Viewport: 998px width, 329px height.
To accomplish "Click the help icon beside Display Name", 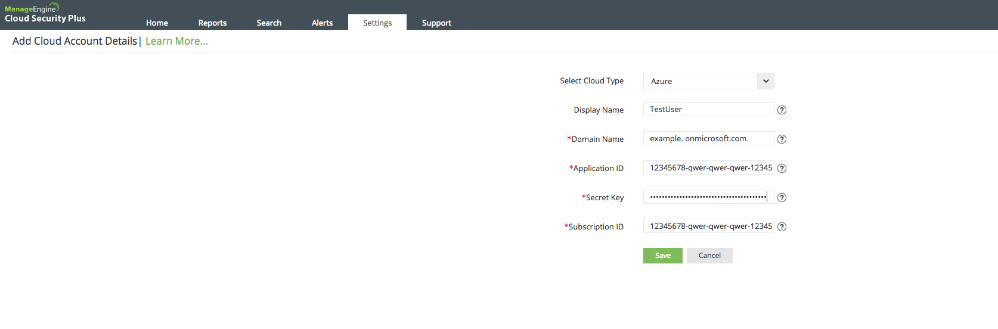I will [x=782, y=110].
